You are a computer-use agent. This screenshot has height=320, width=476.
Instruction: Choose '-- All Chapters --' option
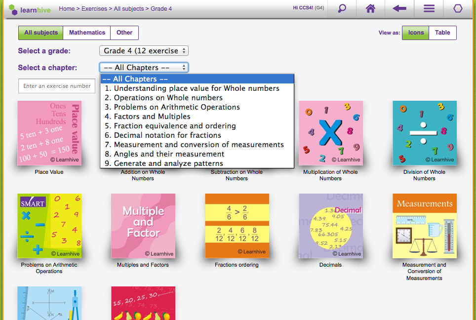tap(198, 79)
